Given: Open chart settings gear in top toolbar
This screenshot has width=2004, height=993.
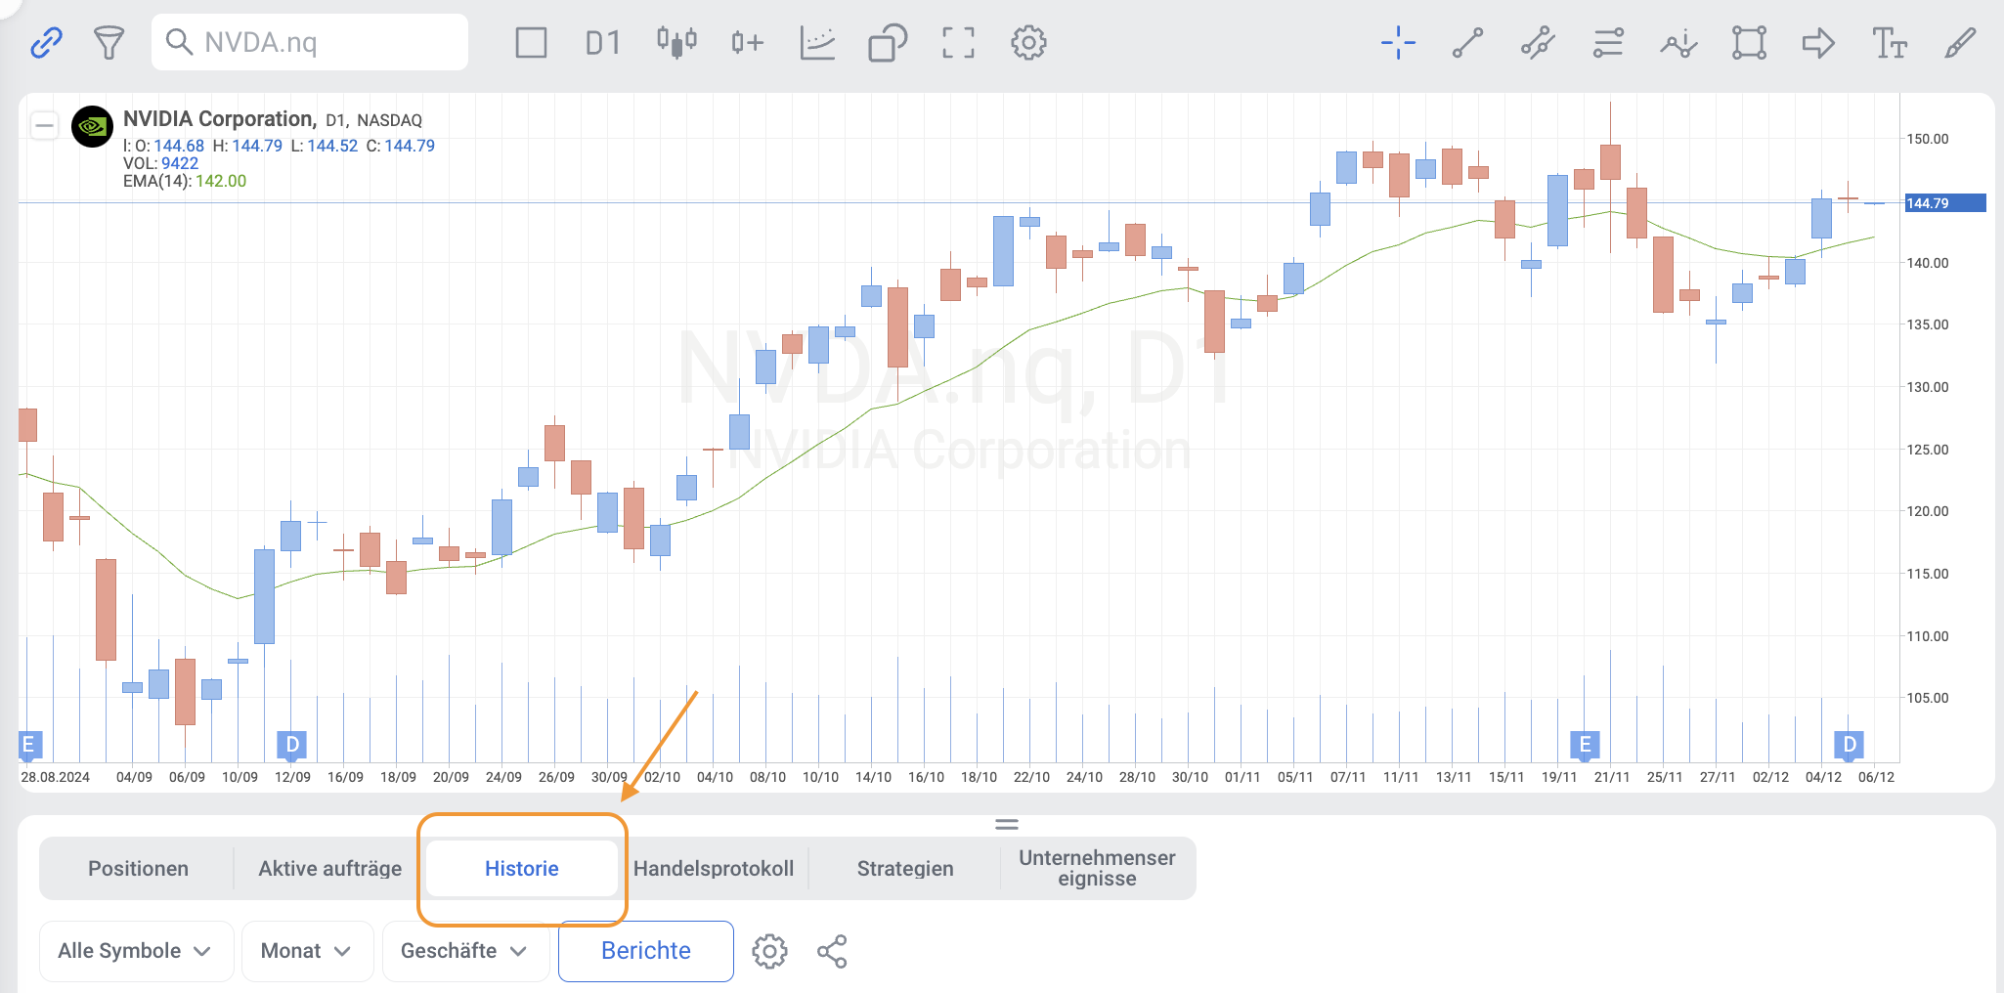Looking at the screenshot, I should click(x=1028, y=43).
